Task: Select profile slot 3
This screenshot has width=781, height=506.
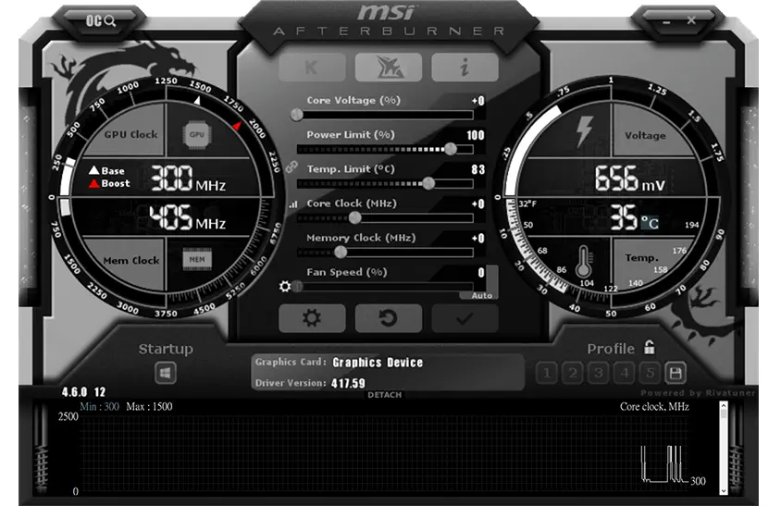Action: pos(599,373)
